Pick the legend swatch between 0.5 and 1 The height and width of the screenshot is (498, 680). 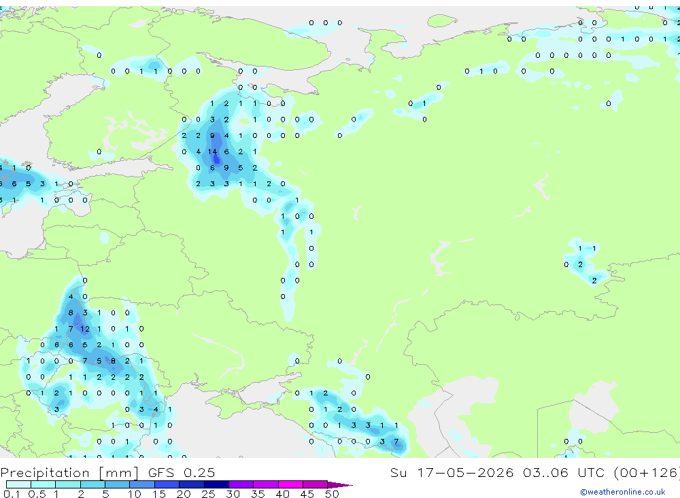pos(44,484)
